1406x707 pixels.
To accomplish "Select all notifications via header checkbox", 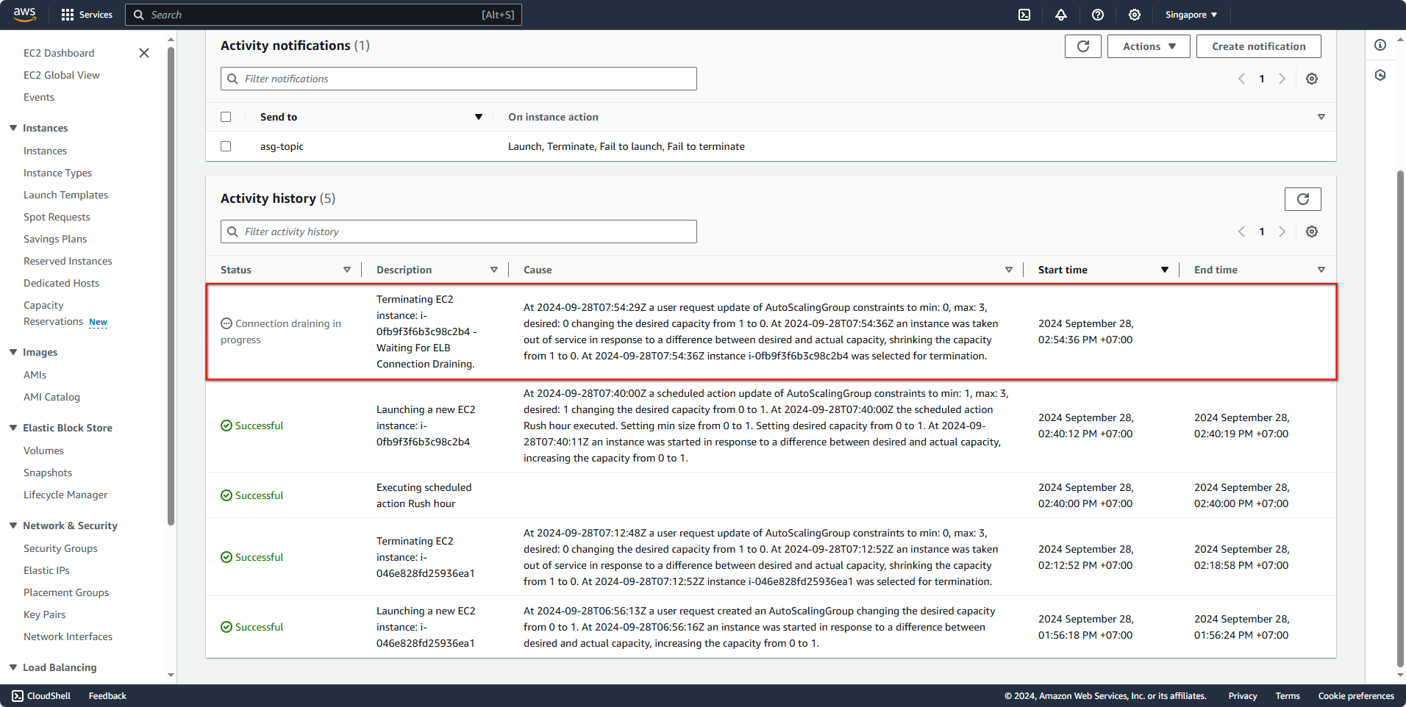I will (226, 116).
